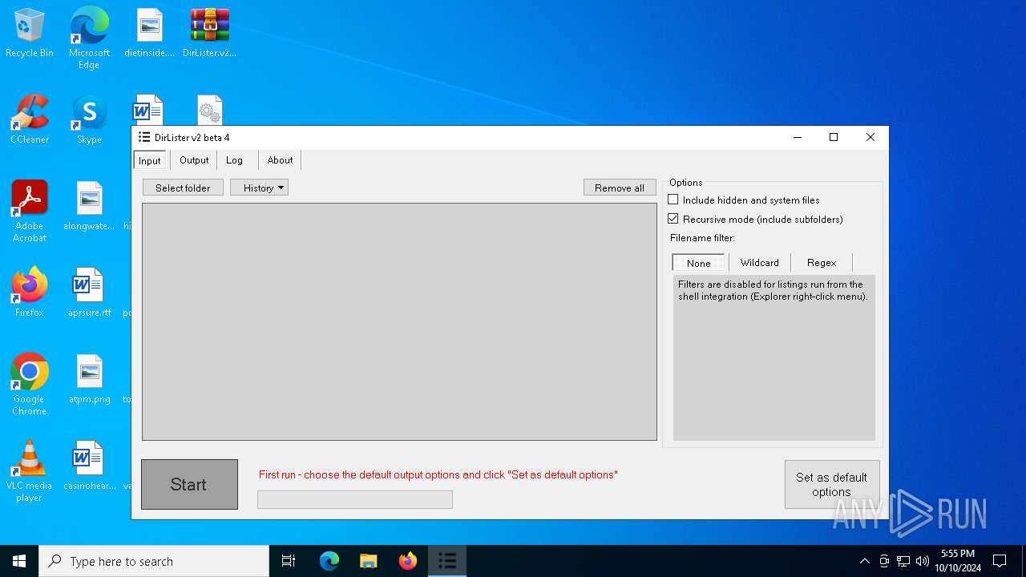
Task: Show hidden system tray icons
Action: 864,561
